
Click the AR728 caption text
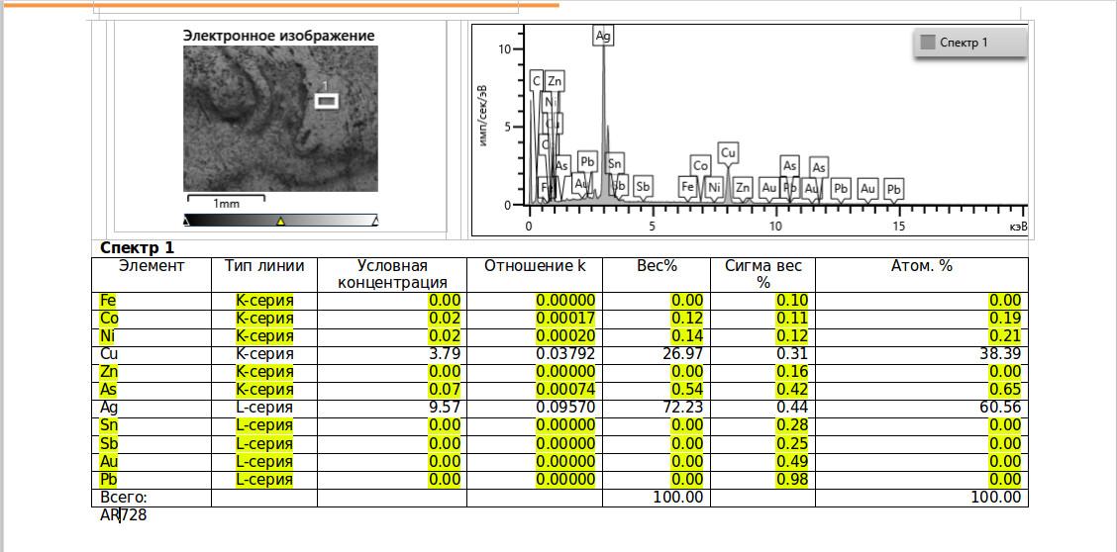pos(123,515)
